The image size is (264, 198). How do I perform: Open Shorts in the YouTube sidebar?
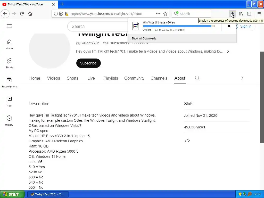(x=9, y=63)
